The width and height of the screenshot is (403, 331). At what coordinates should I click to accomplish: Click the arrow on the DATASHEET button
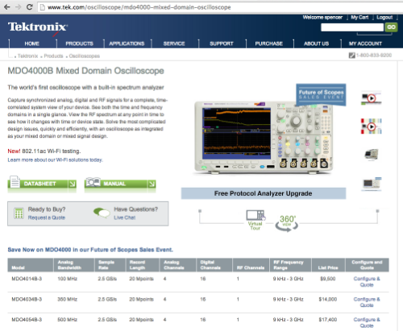73,184
